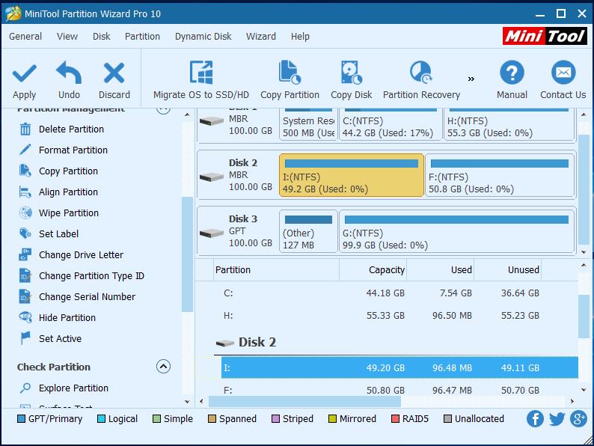Open the Wizard menu
This screenshot has width=594, height=446.
(261, 37)
